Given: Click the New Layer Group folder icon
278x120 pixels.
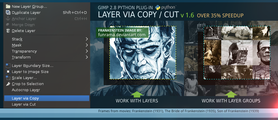Looking at the screenshot, I should (8, 7).
